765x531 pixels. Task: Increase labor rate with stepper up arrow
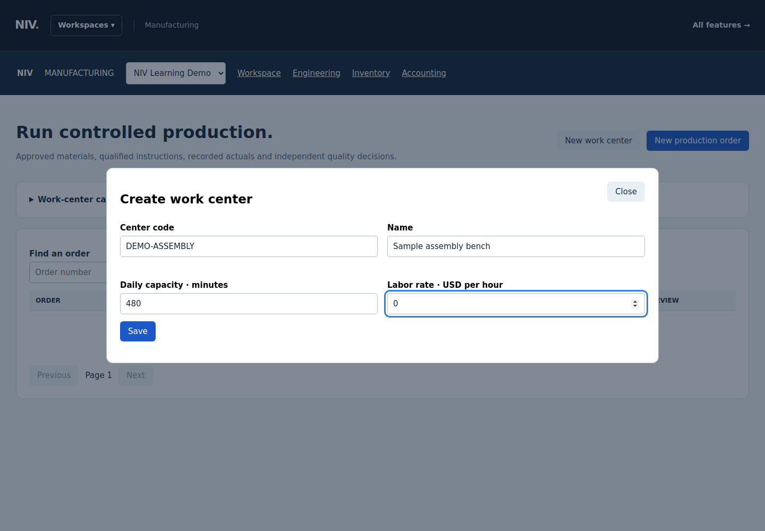(x=635, y=301)
